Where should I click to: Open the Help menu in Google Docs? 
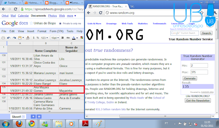pyautogui.click(x=79, y=31)
